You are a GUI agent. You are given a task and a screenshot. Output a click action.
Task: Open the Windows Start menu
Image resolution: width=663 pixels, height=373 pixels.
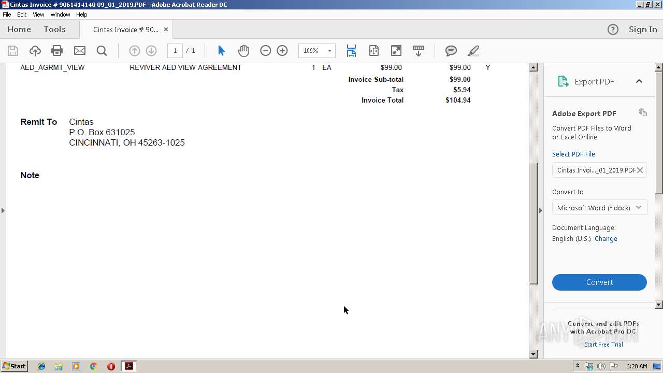[14, 366]
